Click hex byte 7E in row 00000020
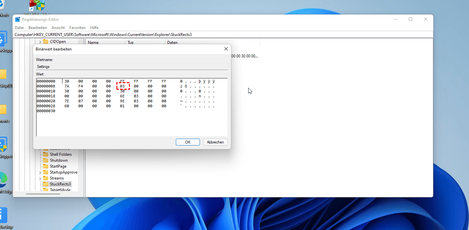Viewport: 469px width, 230px height. (x=67, y=101)
